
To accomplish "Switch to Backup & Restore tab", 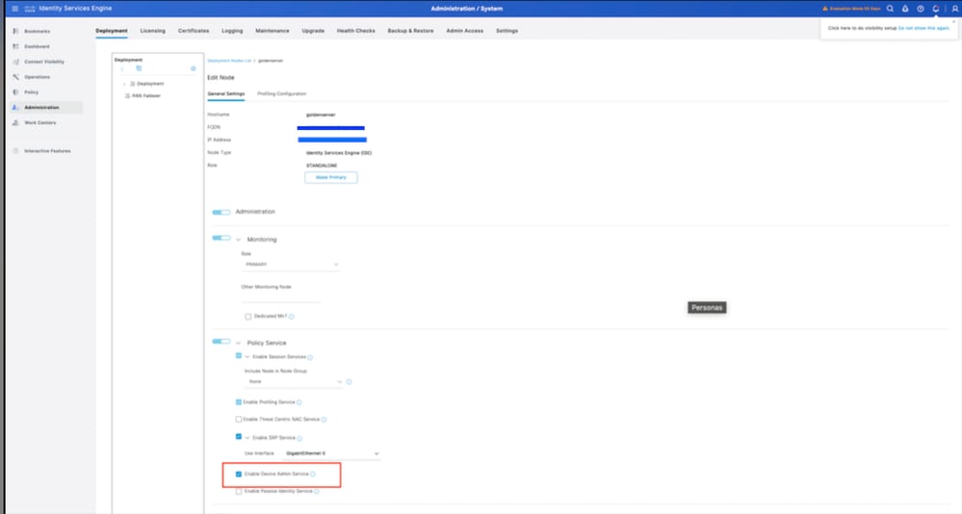I will pos(410,31).
